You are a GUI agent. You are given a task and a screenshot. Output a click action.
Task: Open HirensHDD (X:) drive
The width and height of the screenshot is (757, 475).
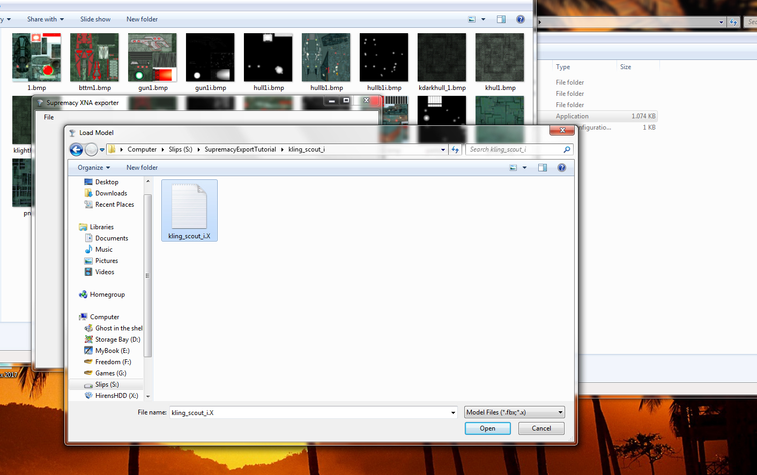tap(111, 396)
